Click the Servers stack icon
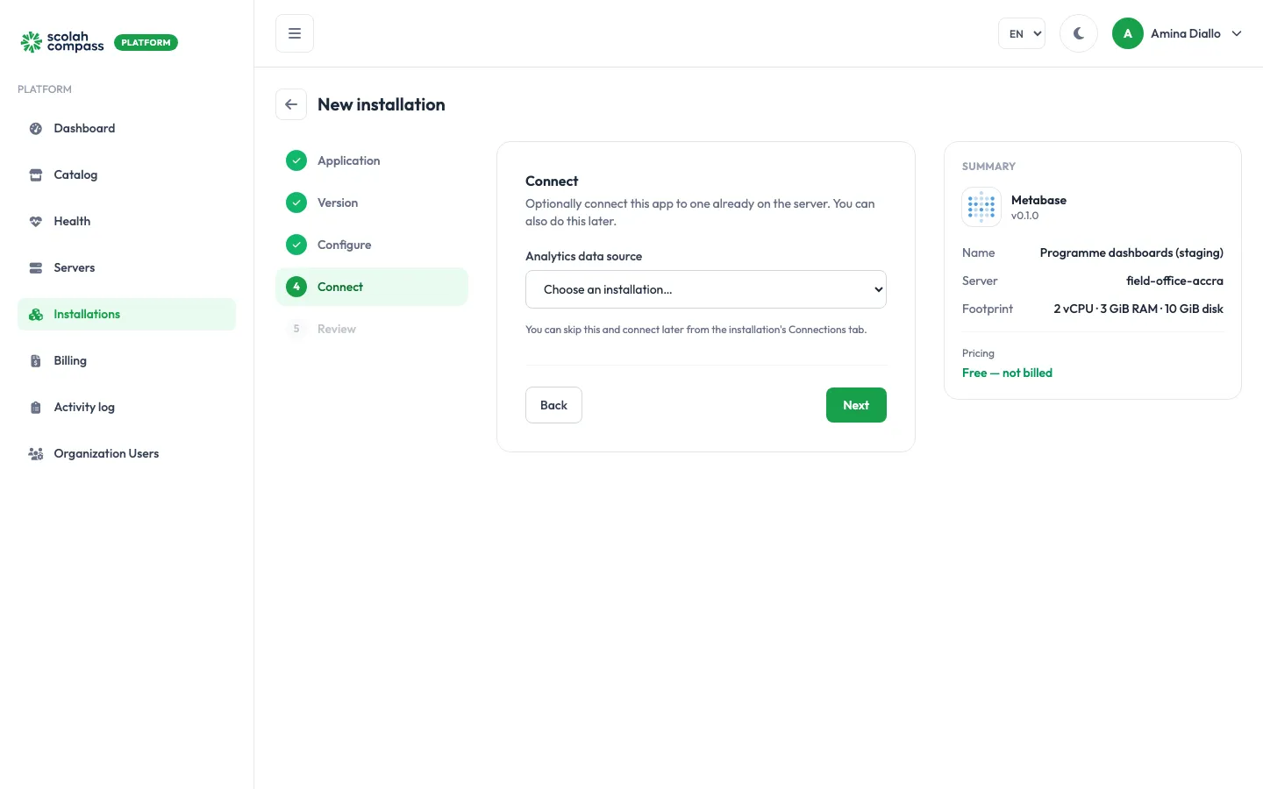1263x789 pixels. click(36, 267)
